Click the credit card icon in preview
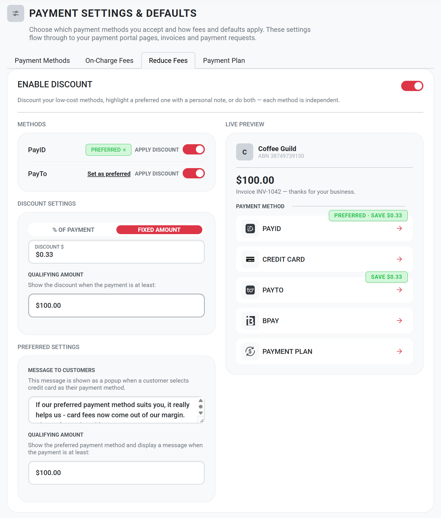 click(250, 259)
